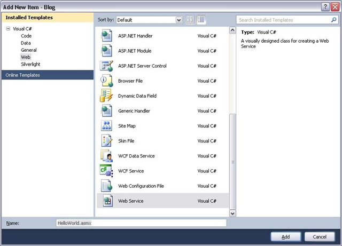342x246 pixels.
Task: Switch to medium icons view
Action: coord(201,20)
